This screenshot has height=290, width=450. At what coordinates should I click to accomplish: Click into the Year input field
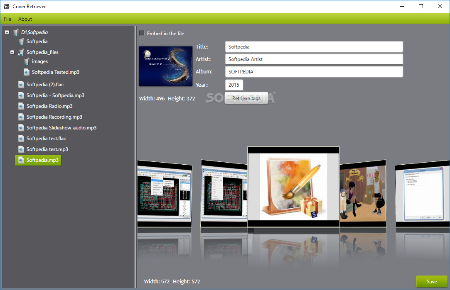click(x=234, y=85)
